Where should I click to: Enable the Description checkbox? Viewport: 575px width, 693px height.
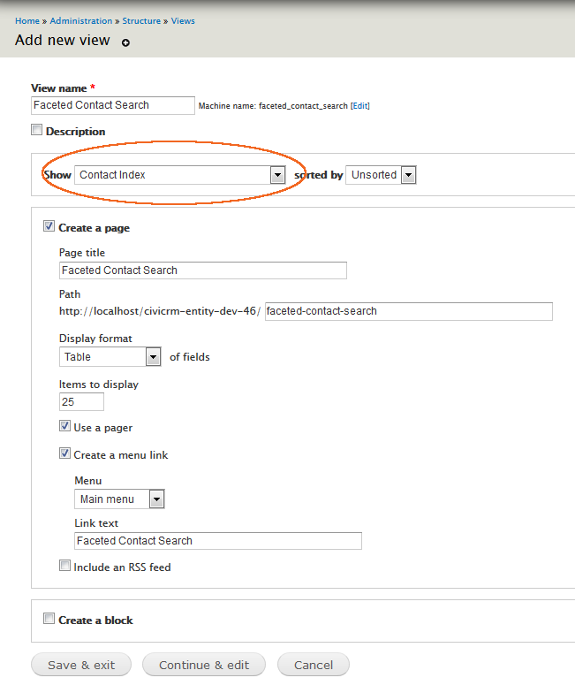37,130
